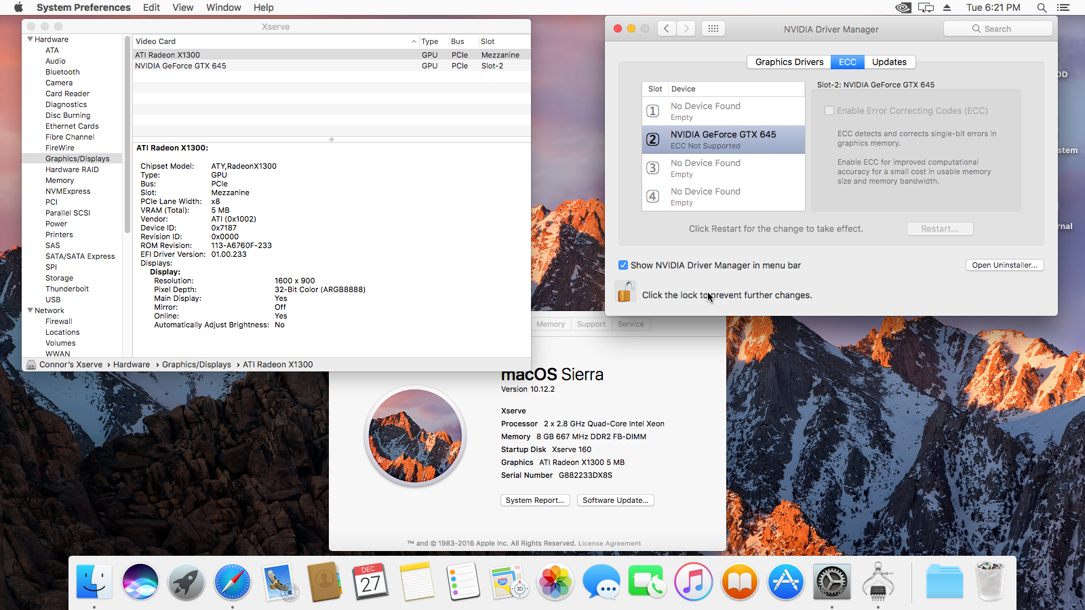Screen dimensions: 1085x610
Task: Select Firewall under Network
Action: coord(59,321)
